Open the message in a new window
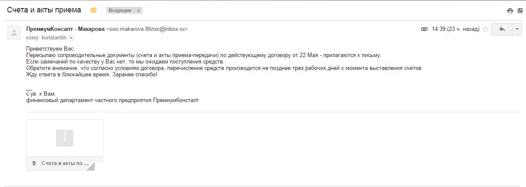The width and height of the screenshot is (526, 187). tap(520, 11)
